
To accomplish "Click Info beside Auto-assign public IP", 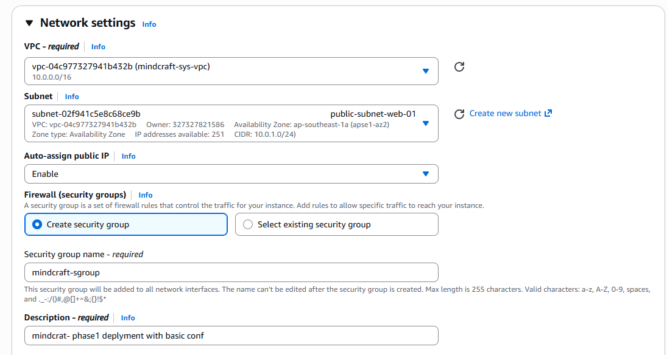I will pos(128,156).
